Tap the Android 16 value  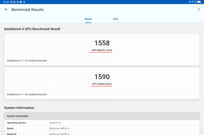click(x=55, y=123)
